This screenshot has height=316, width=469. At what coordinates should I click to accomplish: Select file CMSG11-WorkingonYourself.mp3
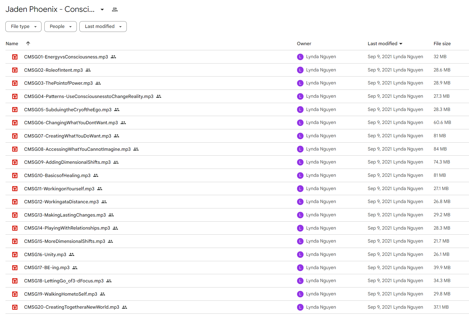coord(59,189)
